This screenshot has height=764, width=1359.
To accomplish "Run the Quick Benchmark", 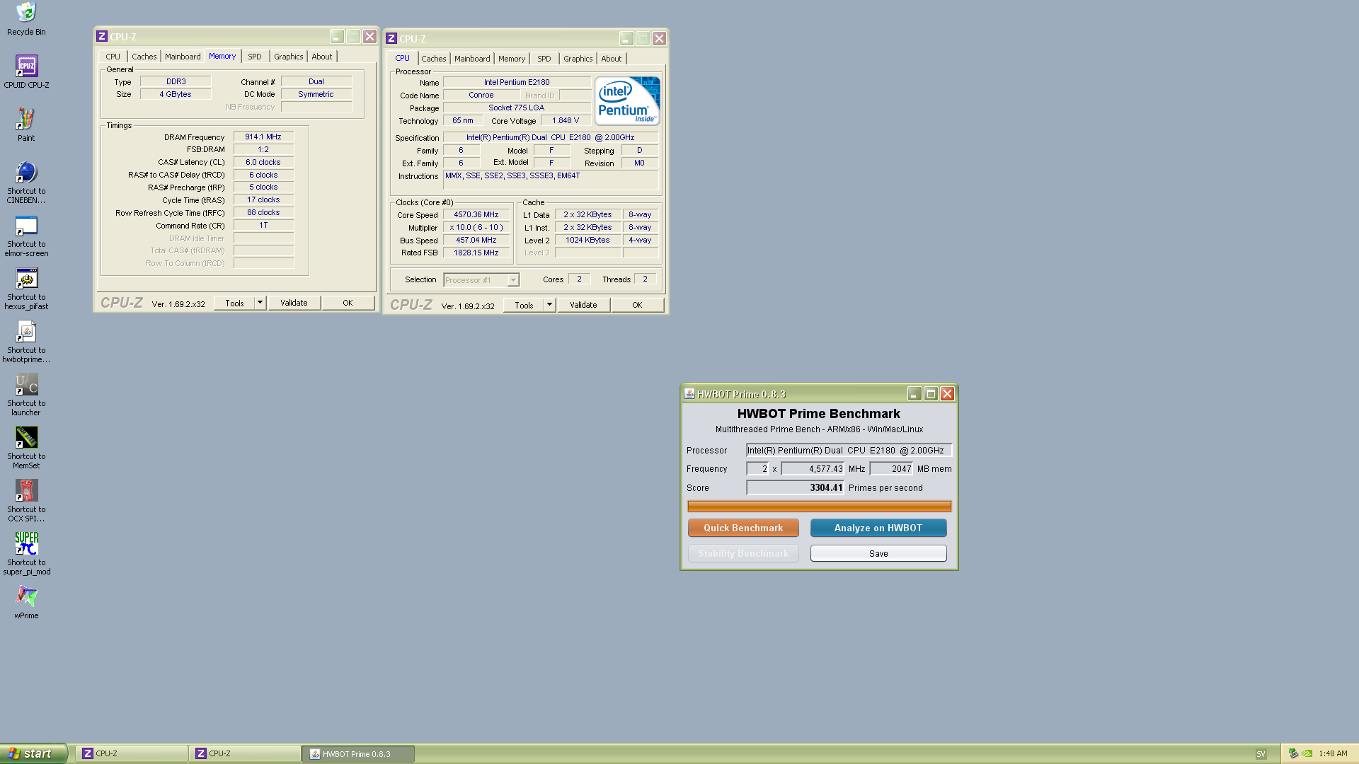I will click(x=743, y=528).
